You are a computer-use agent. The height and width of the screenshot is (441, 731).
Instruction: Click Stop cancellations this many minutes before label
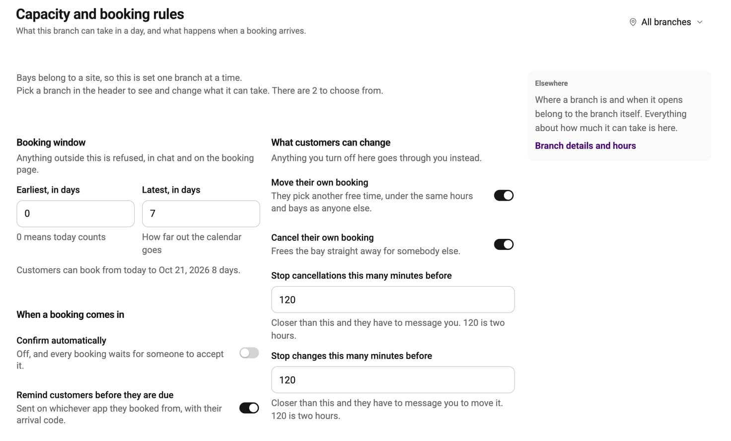click(362, 276)
